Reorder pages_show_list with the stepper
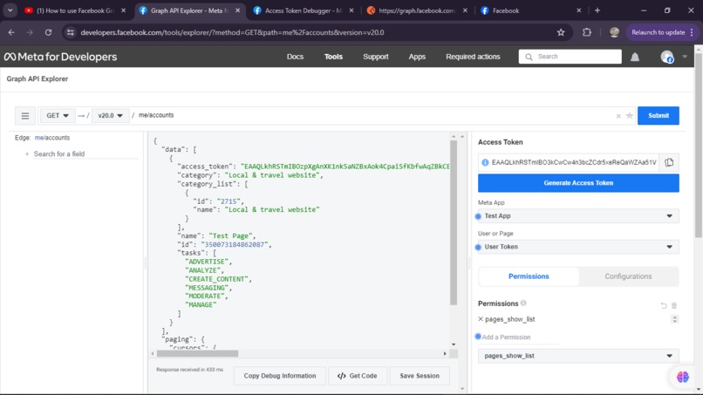 pos(674,319)
